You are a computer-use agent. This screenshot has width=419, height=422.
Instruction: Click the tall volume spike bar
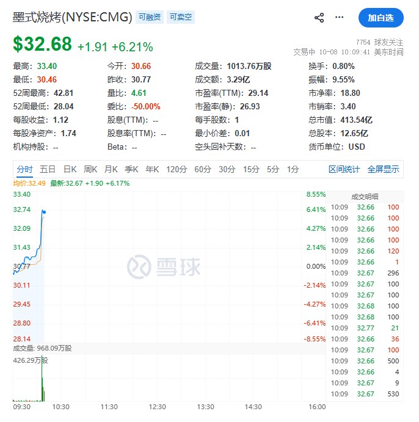coord(42,378)
